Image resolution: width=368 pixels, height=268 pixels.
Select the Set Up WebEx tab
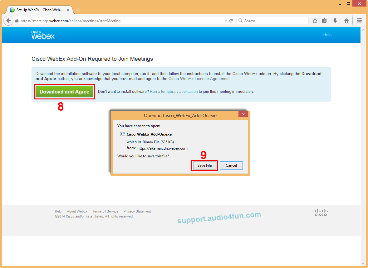coord(39,10)
